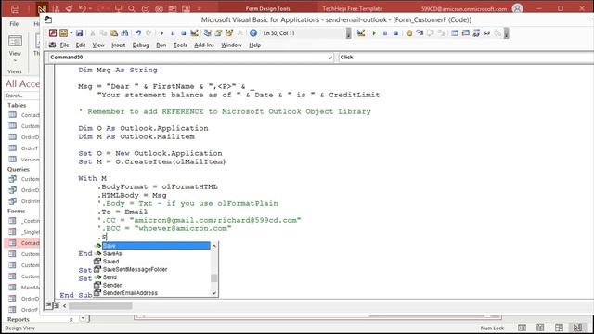Click Design View icon in Access status bar
This screenshot has height=334, width=594.
click(577, 328)
